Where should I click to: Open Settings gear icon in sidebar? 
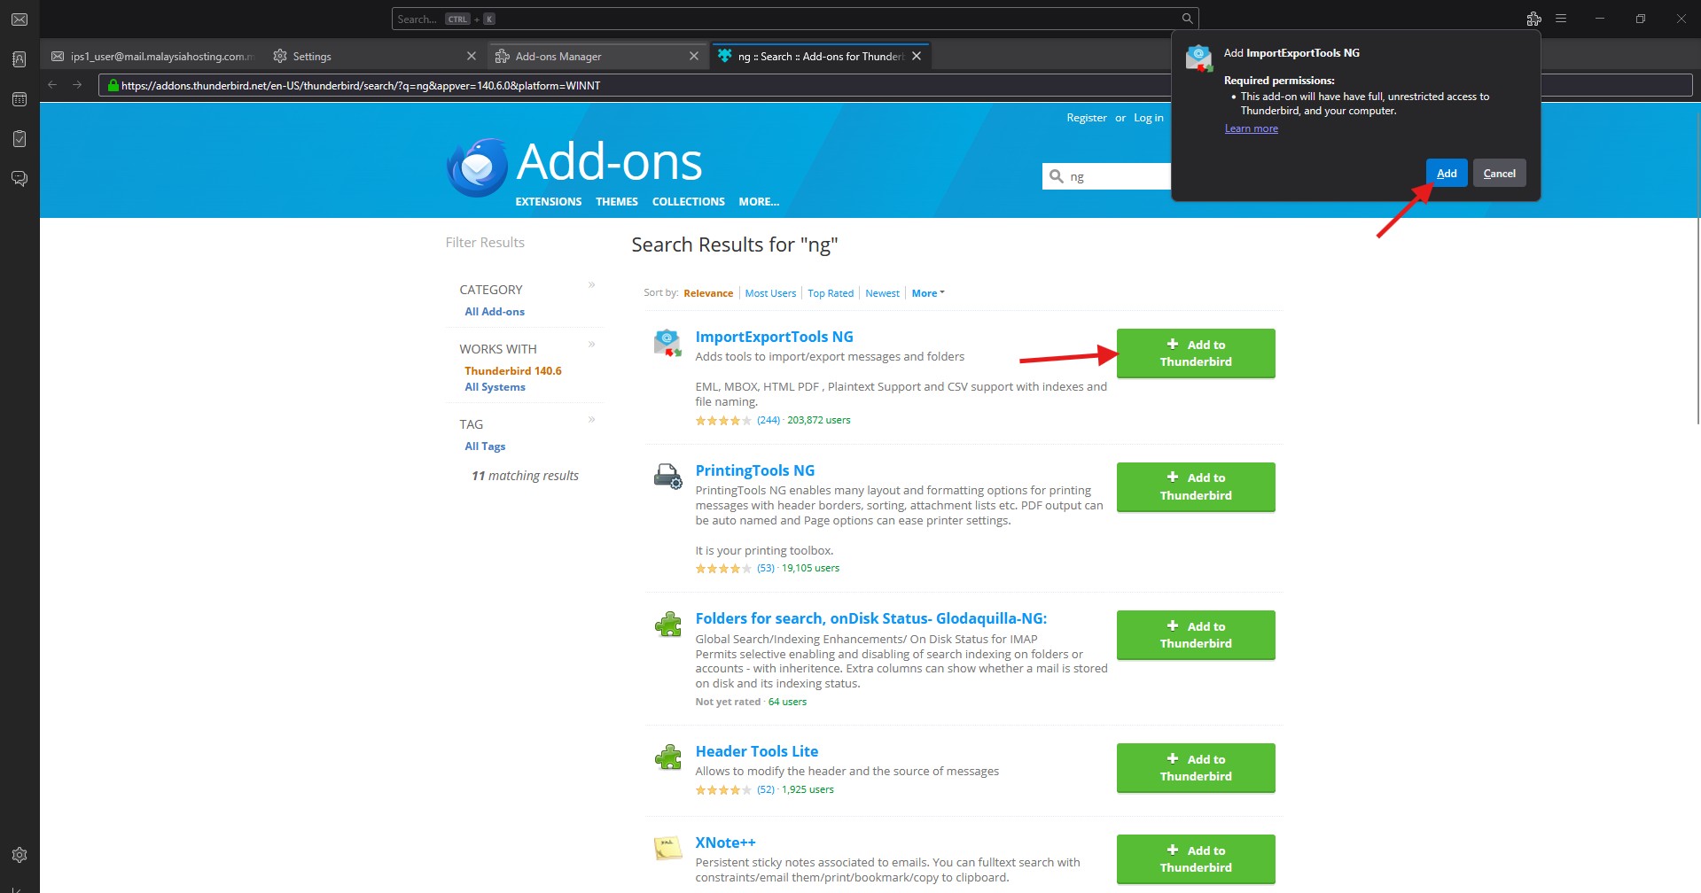pyautogui.click(x=20, y=855)
